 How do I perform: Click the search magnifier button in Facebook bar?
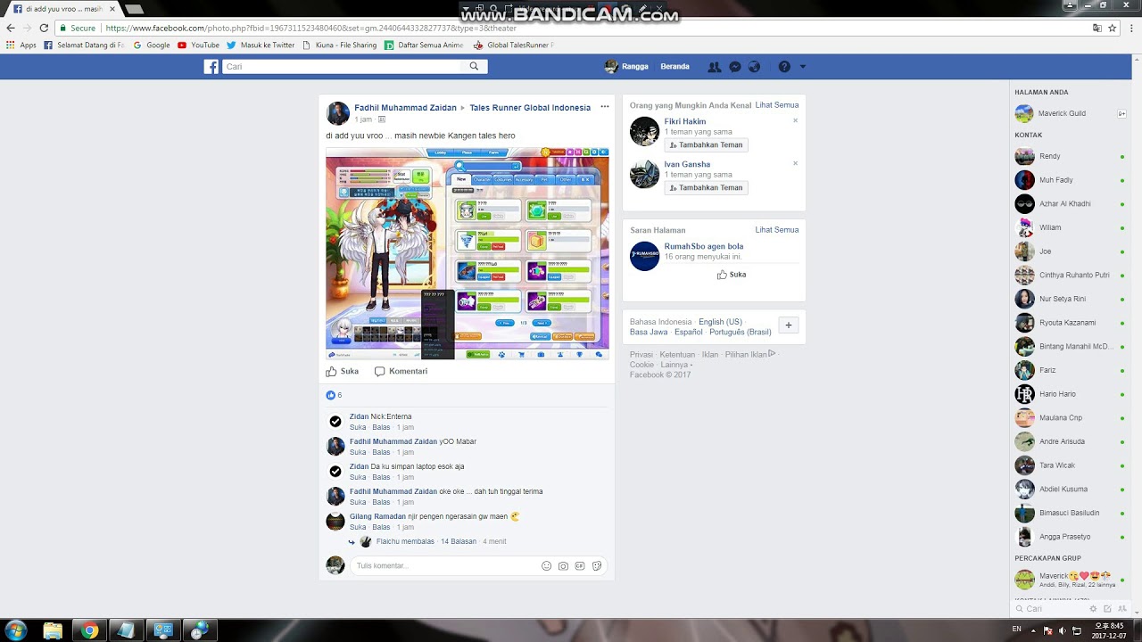(x=474, y=67)
